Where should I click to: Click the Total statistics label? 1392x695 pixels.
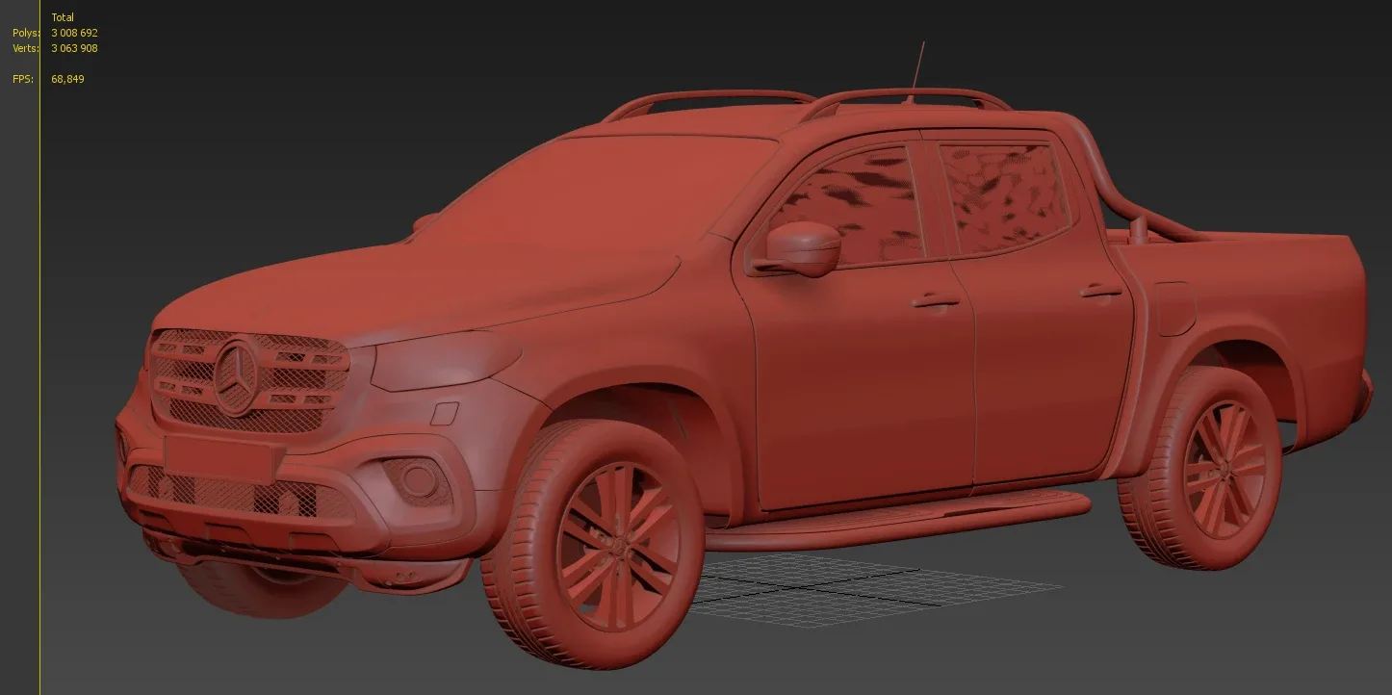(63, 16)
